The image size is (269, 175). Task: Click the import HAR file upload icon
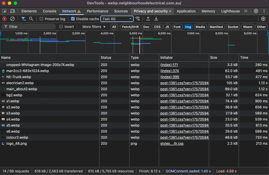pos(148,19)
